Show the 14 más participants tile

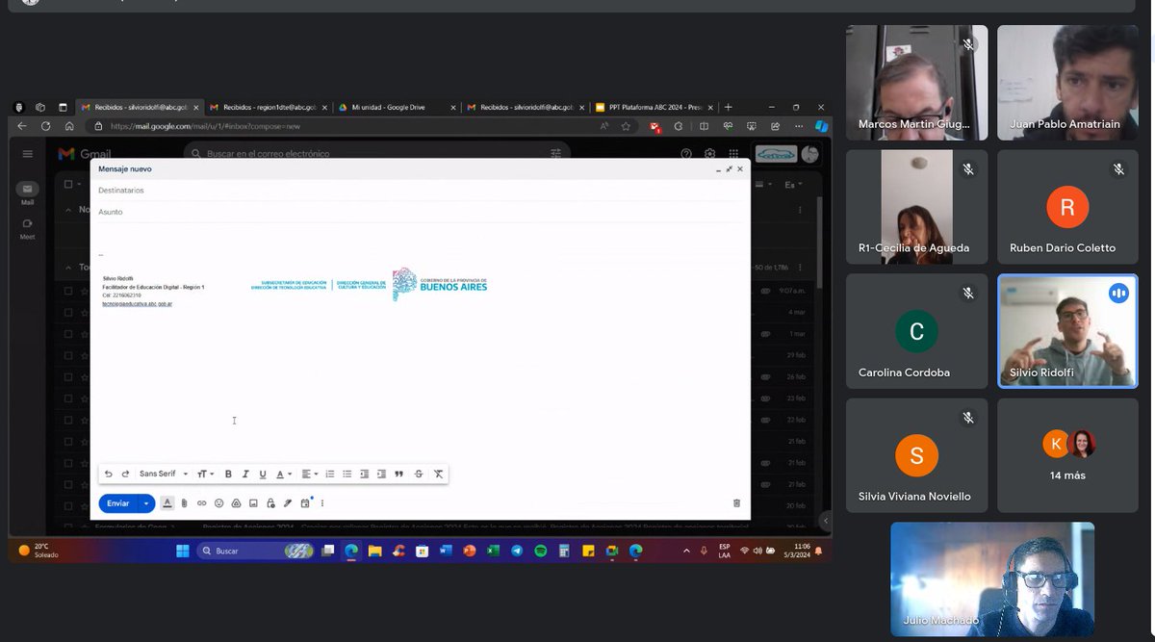pyautogui.click(x=1067, y=455)
